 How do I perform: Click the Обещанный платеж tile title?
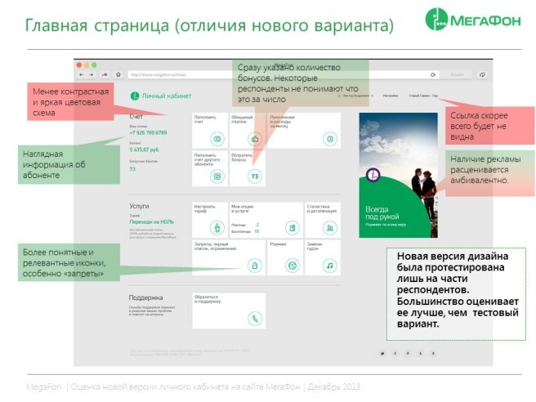(x=242, y=119)
